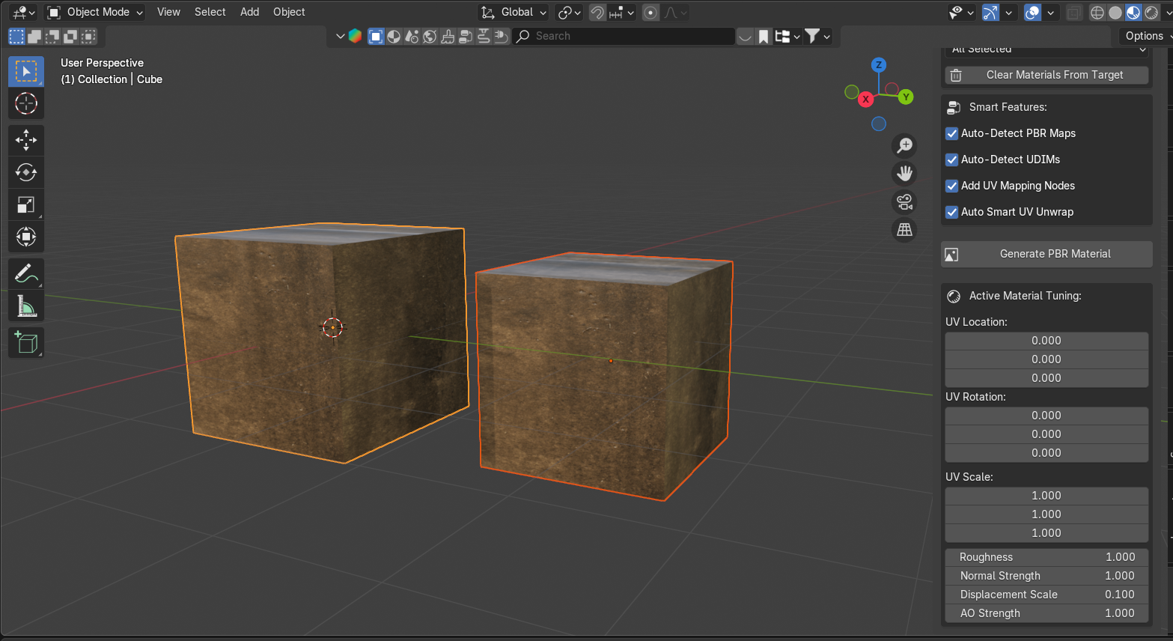Open the selectability and visibility dropdown
1173x641 pixels.
pos(961,12)
